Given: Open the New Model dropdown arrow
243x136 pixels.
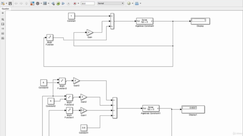Looking at the screenshot, I should 6,3.
